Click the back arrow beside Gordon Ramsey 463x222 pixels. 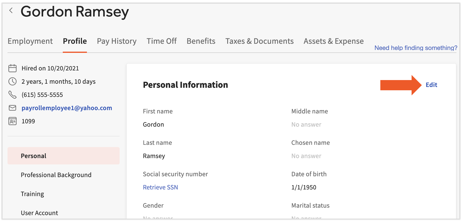[11, 11]
